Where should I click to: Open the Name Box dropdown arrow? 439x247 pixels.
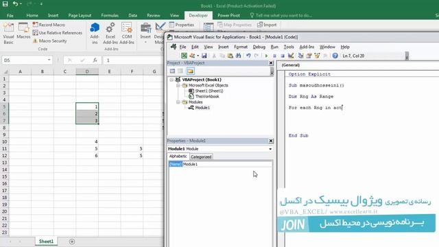tap(49, 60)
